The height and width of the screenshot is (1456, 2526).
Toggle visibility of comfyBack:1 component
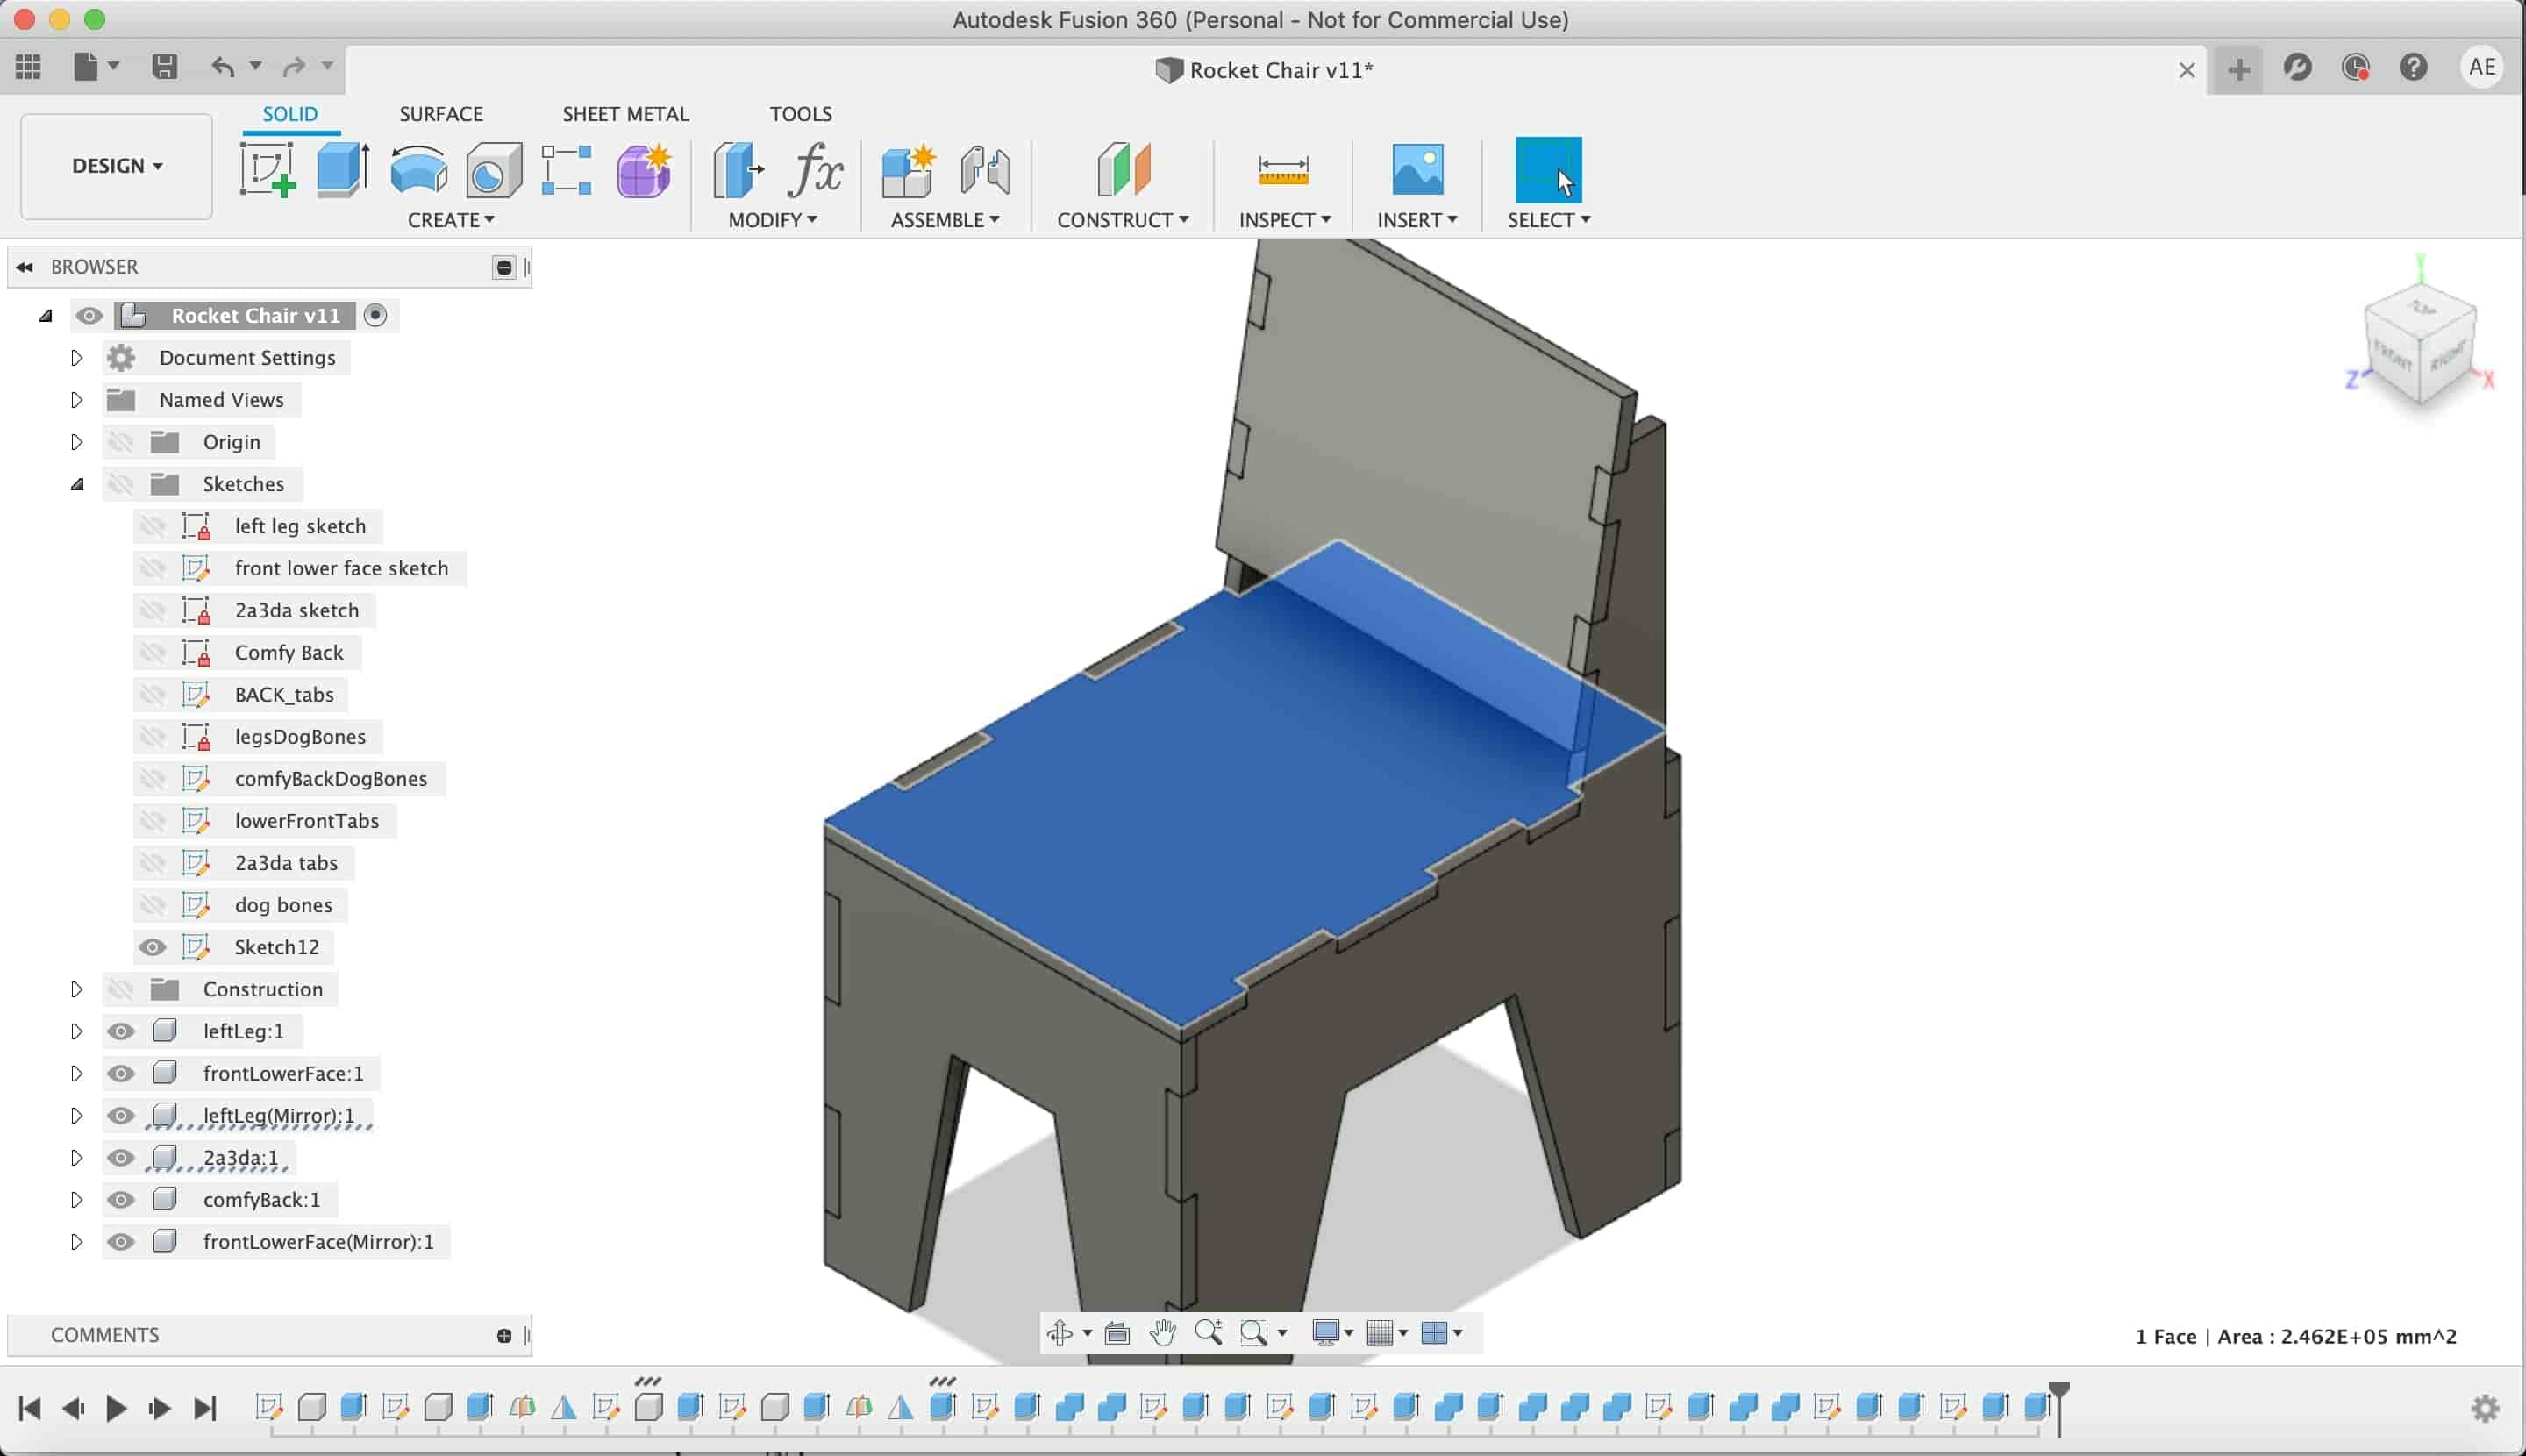point(121,1199)
